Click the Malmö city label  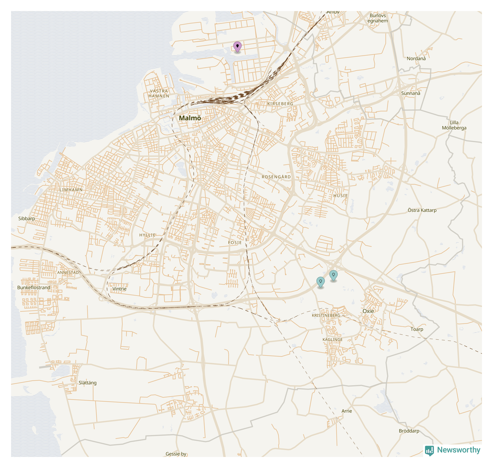tap(190, 118)
